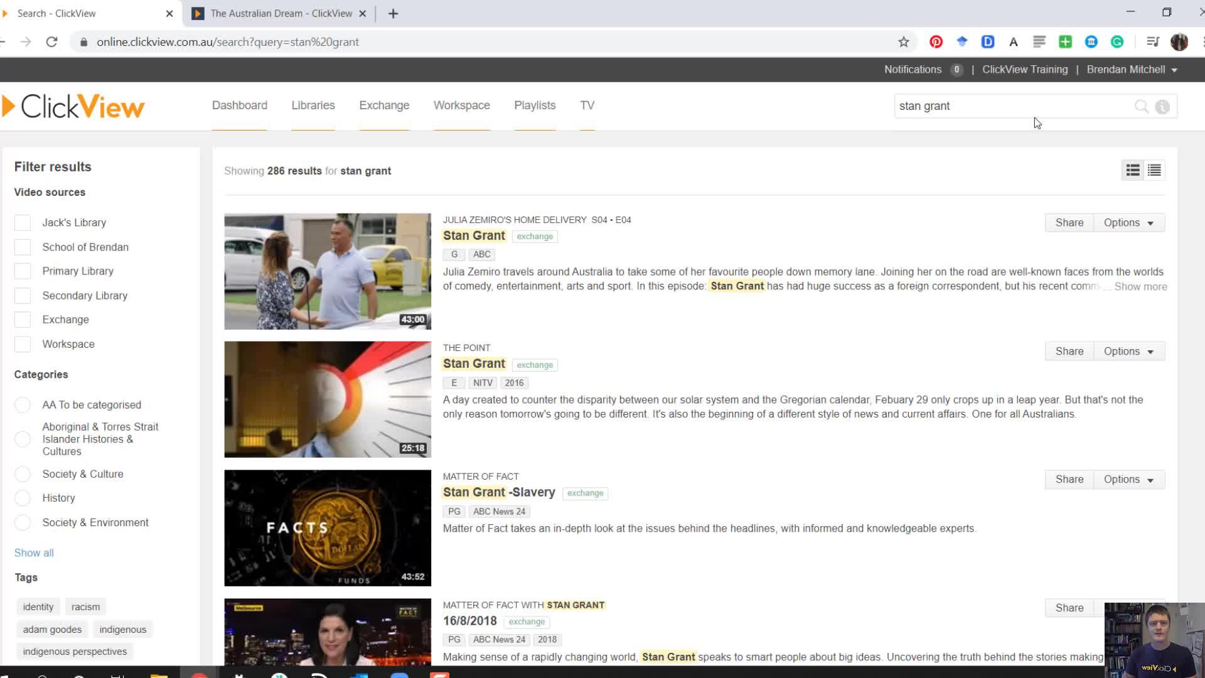Go forward in browser history

tap(25, 42)
